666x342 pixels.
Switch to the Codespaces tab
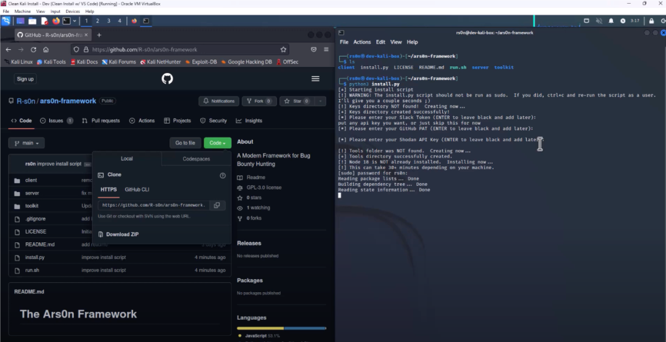(x=196, y=159)
